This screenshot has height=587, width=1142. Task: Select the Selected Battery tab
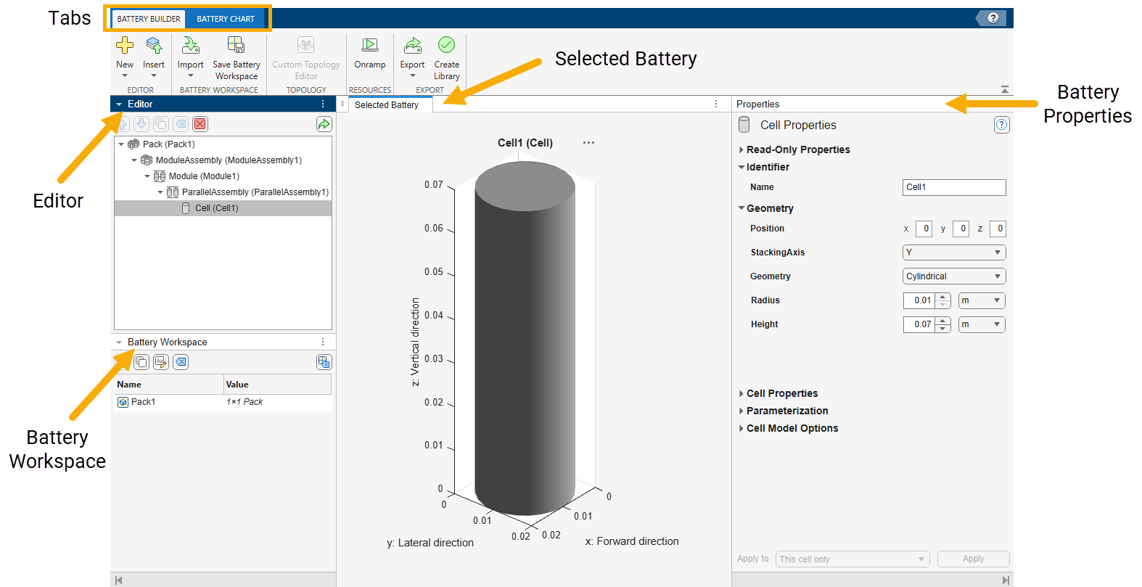click(390, 104)
